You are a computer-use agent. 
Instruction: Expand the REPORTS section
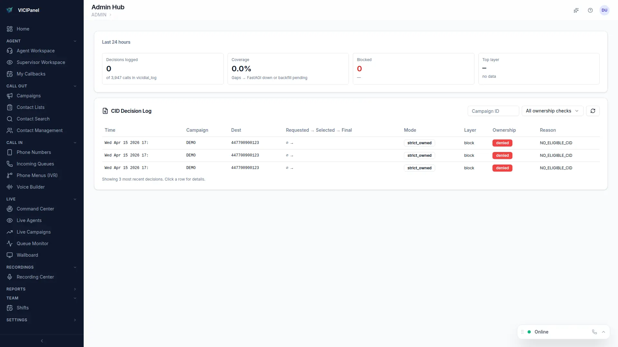[x=75, y=289]
